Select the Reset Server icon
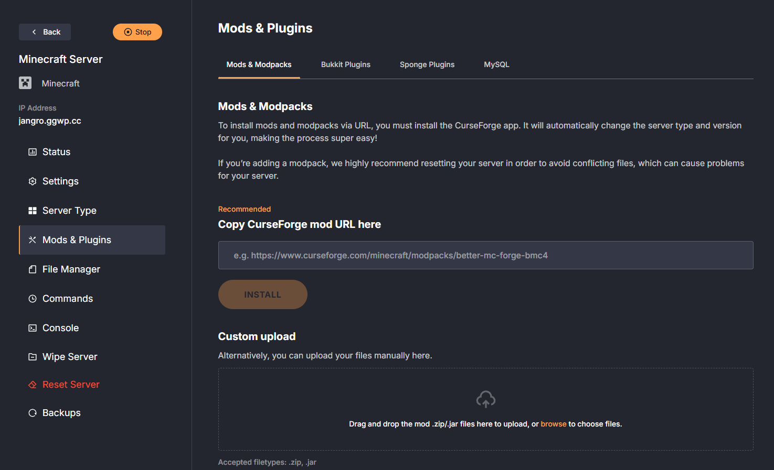 point(33,384)
